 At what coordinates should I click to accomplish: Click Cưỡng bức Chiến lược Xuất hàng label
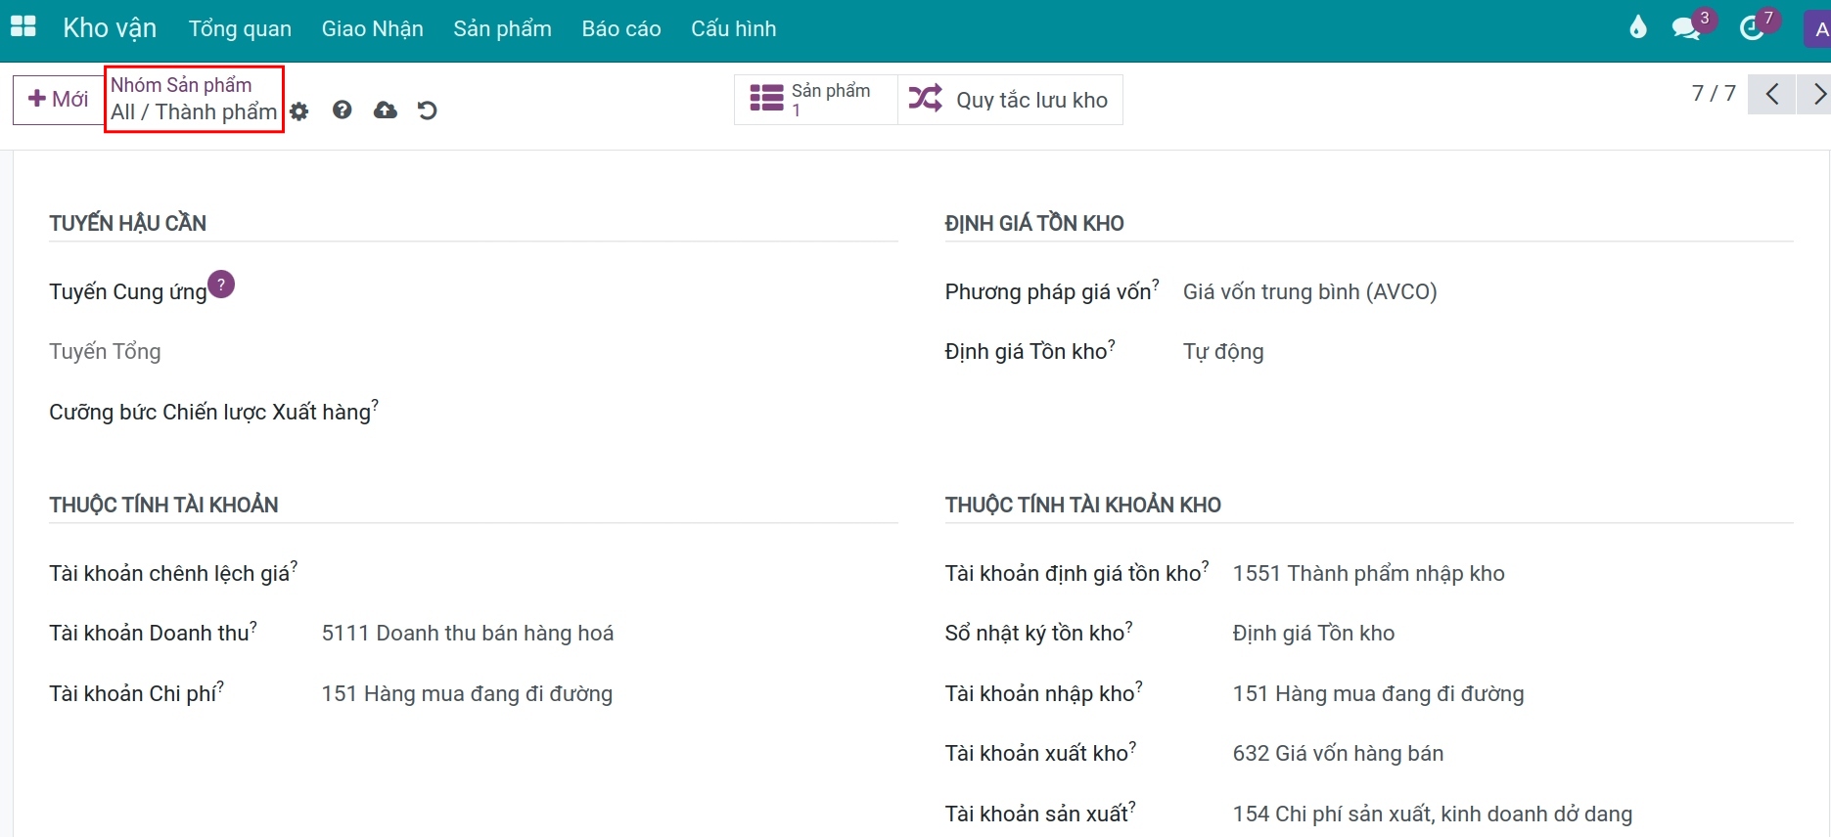210,413
